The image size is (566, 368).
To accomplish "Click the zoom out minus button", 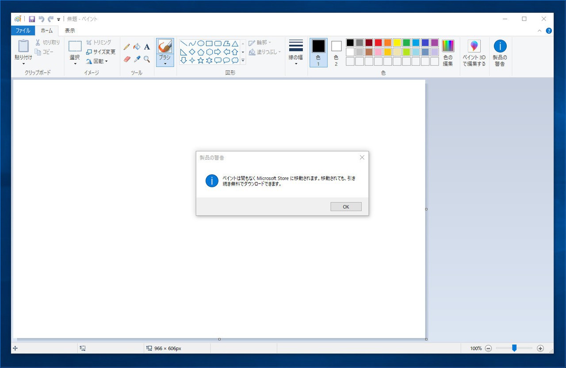I will pos(488,349).
